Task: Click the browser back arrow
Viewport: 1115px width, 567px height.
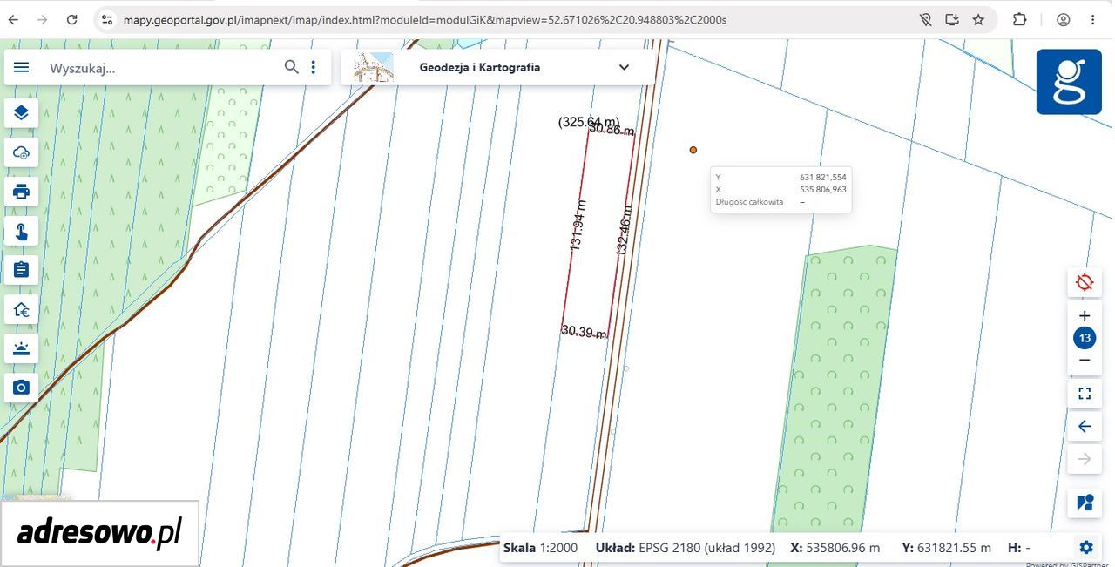Action: (x=13, y=19)
